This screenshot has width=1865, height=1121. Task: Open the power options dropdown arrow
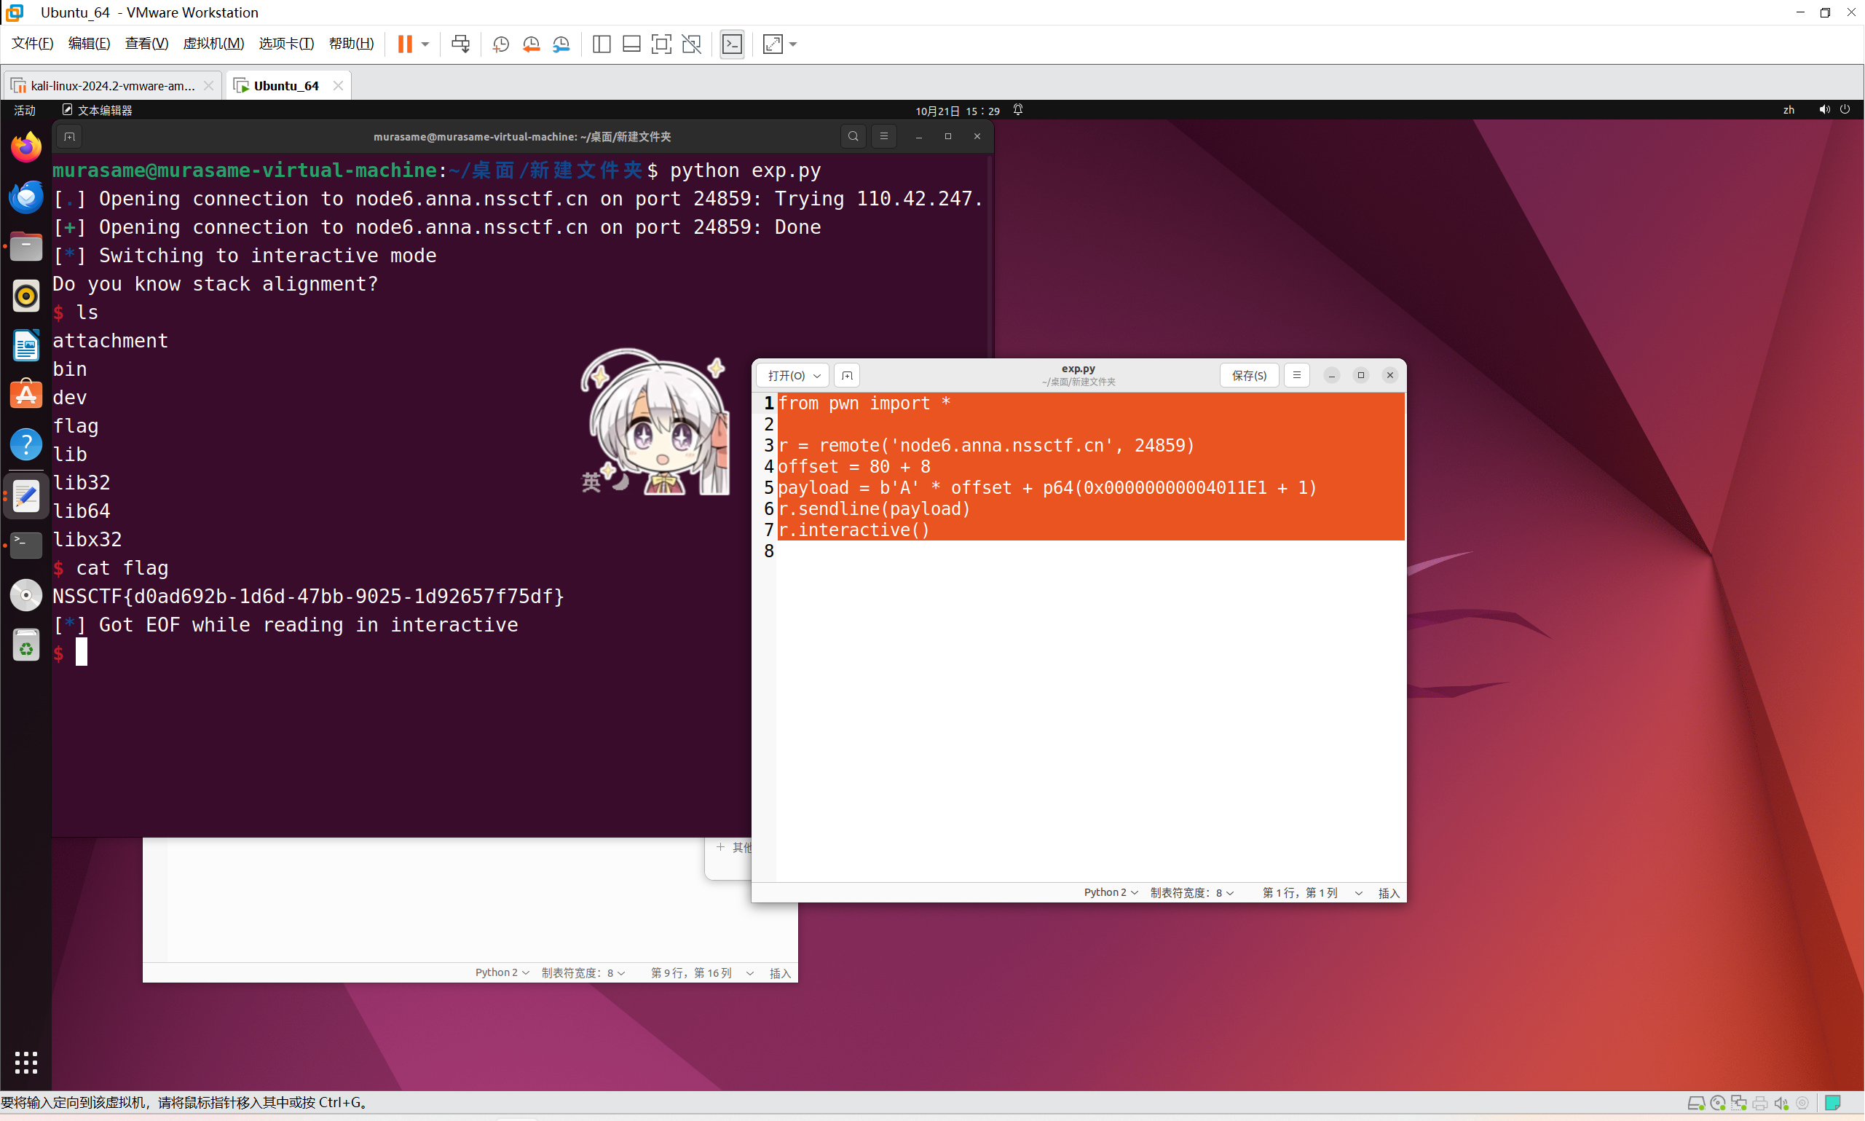(x=425, y=44)
